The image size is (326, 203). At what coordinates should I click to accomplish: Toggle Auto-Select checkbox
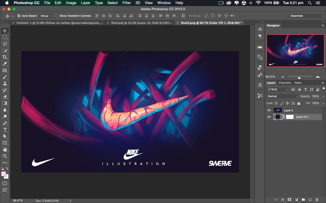click(x=19, y=16)
